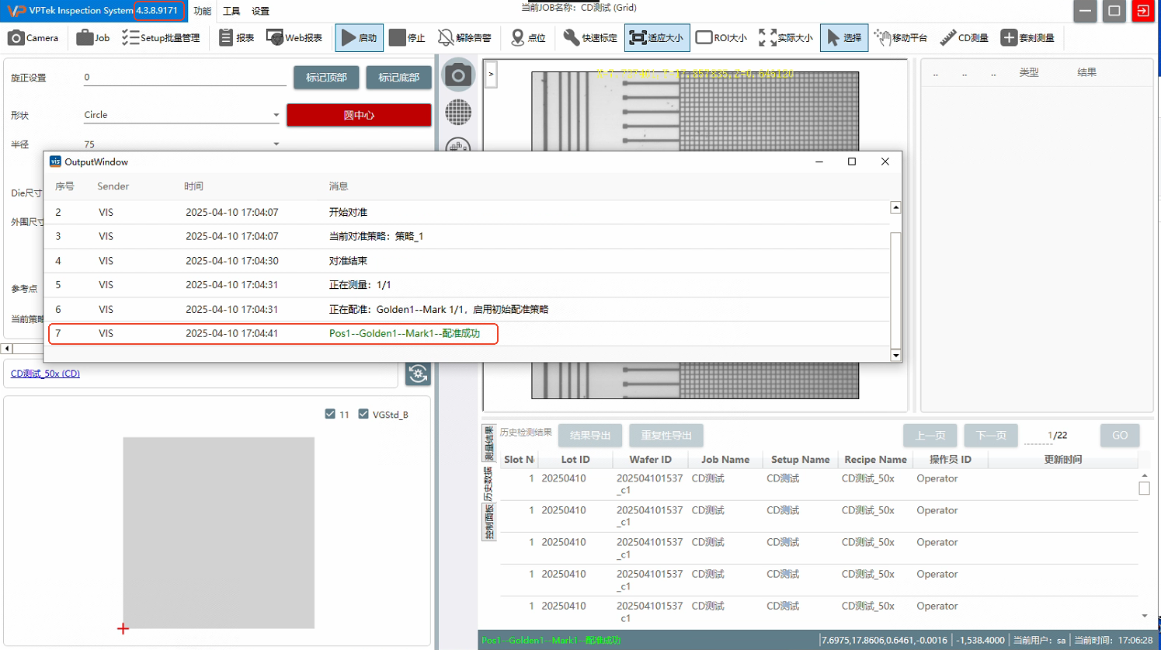Tick the checkbox in history table
Image resolution: width=1161 pixels, height=650 pixels.
pyautogui.click(x=1144, y=488)
